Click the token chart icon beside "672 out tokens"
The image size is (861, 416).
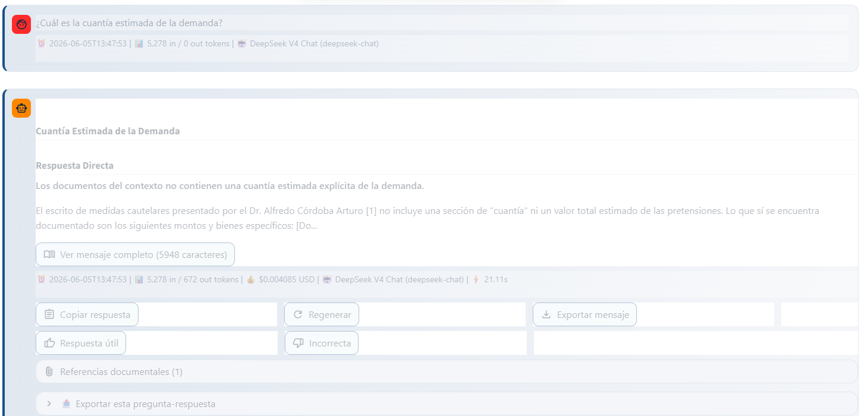pyautogui.click(x=139, y=279)
